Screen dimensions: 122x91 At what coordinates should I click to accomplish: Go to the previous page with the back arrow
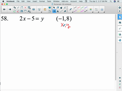click(4, 9)
